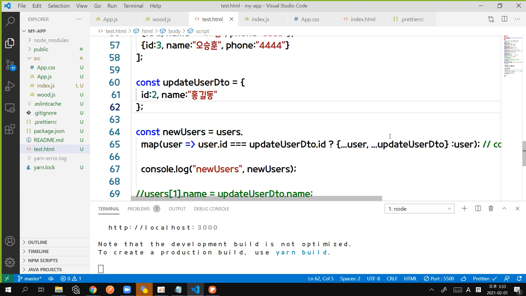The height and width of the screenshot is (296, 526).
Task: Open README.md in the explorer
Action: coord(55,140)
